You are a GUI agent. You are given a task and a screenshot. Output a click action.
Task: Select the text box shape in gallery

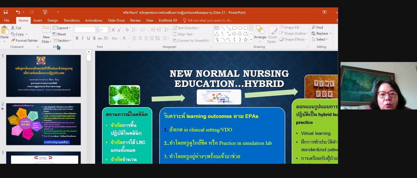[217, 28]
